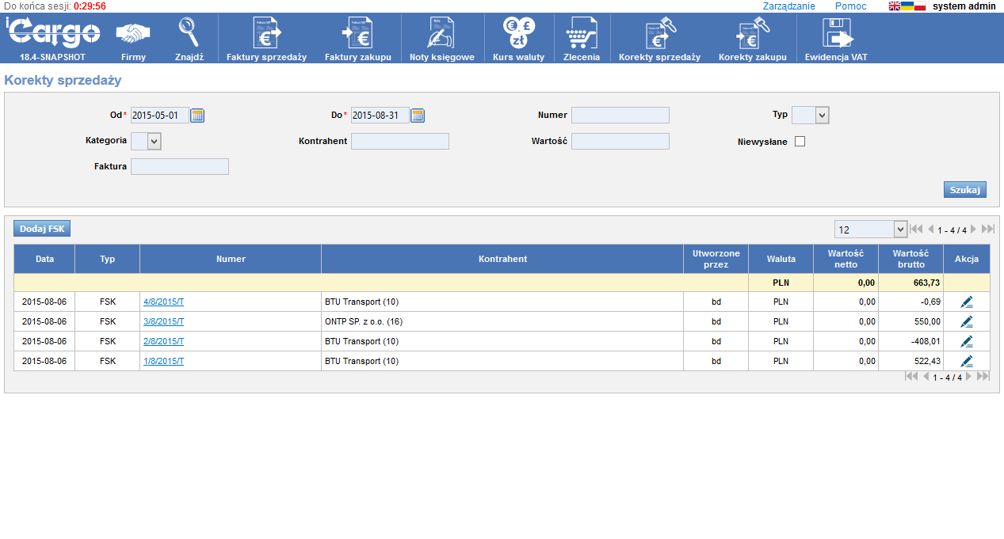Open invoice link 3/8/2015/T
The width and height of the screenshot is (1004, 539).
(163, 322)
